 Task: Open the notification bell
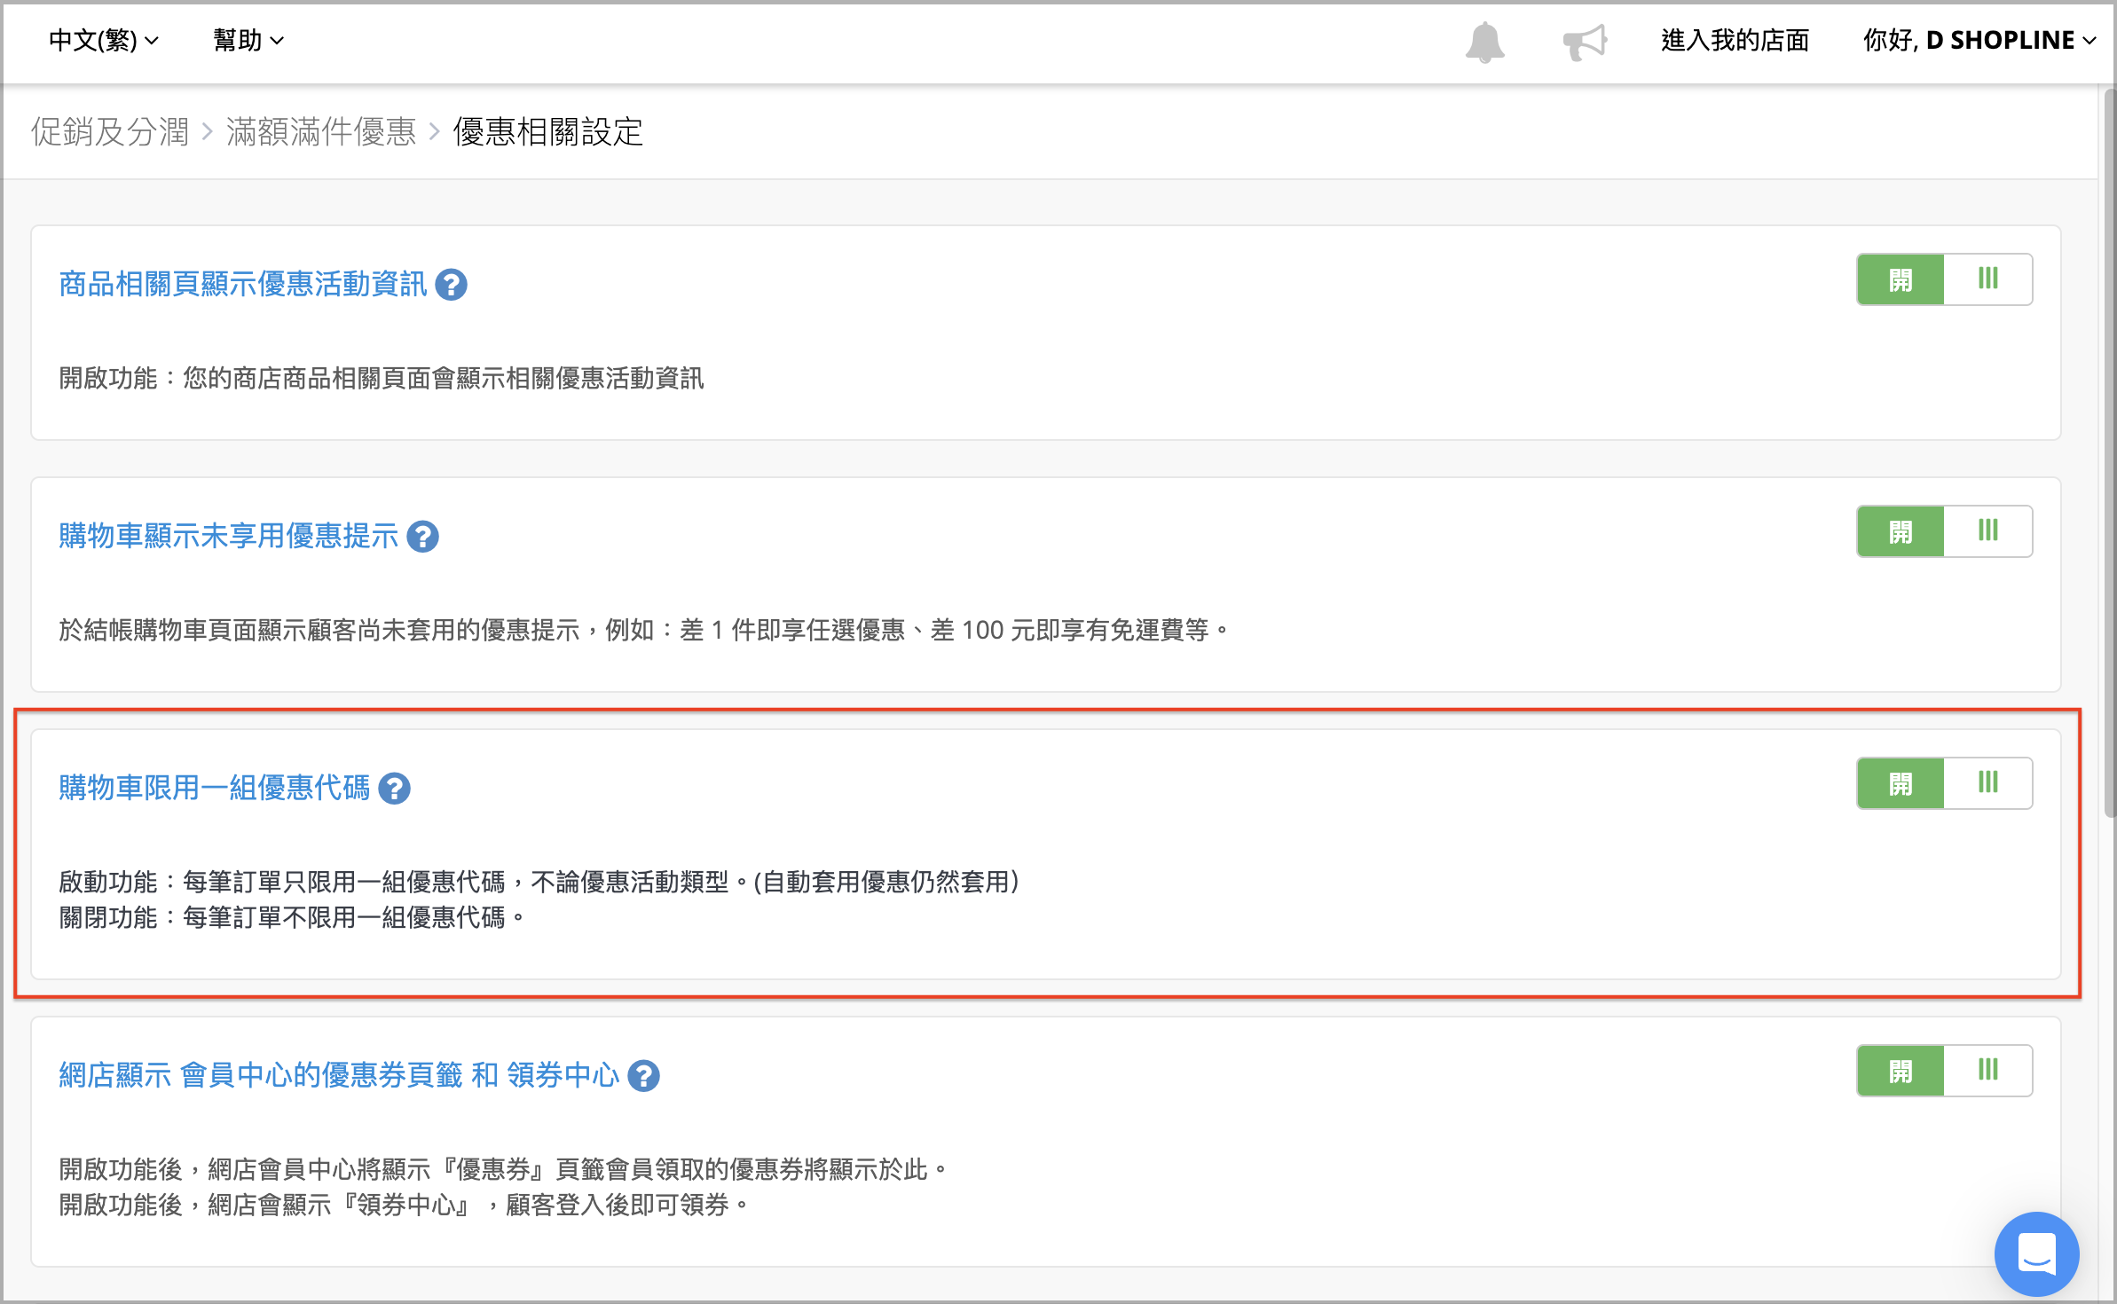(x=1484, y=42)
